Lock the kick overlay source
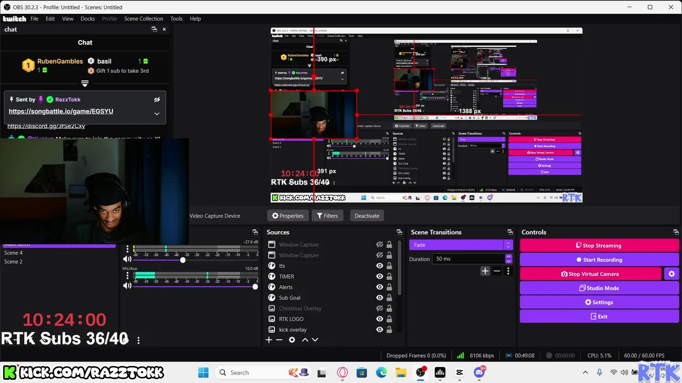This screenshot has height=383, width=682. tap(389, 330)
